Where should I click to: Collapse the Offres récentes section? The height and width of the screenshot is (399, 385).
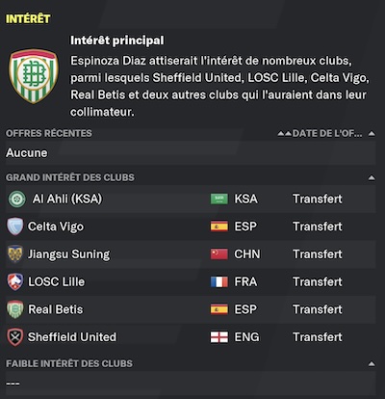pos(372,133)
